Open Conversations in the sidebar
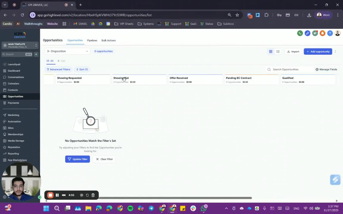343x214 pixels. tap(16, 77)
